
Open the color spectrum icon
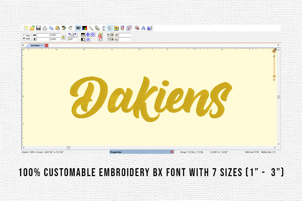coord(85,28)
